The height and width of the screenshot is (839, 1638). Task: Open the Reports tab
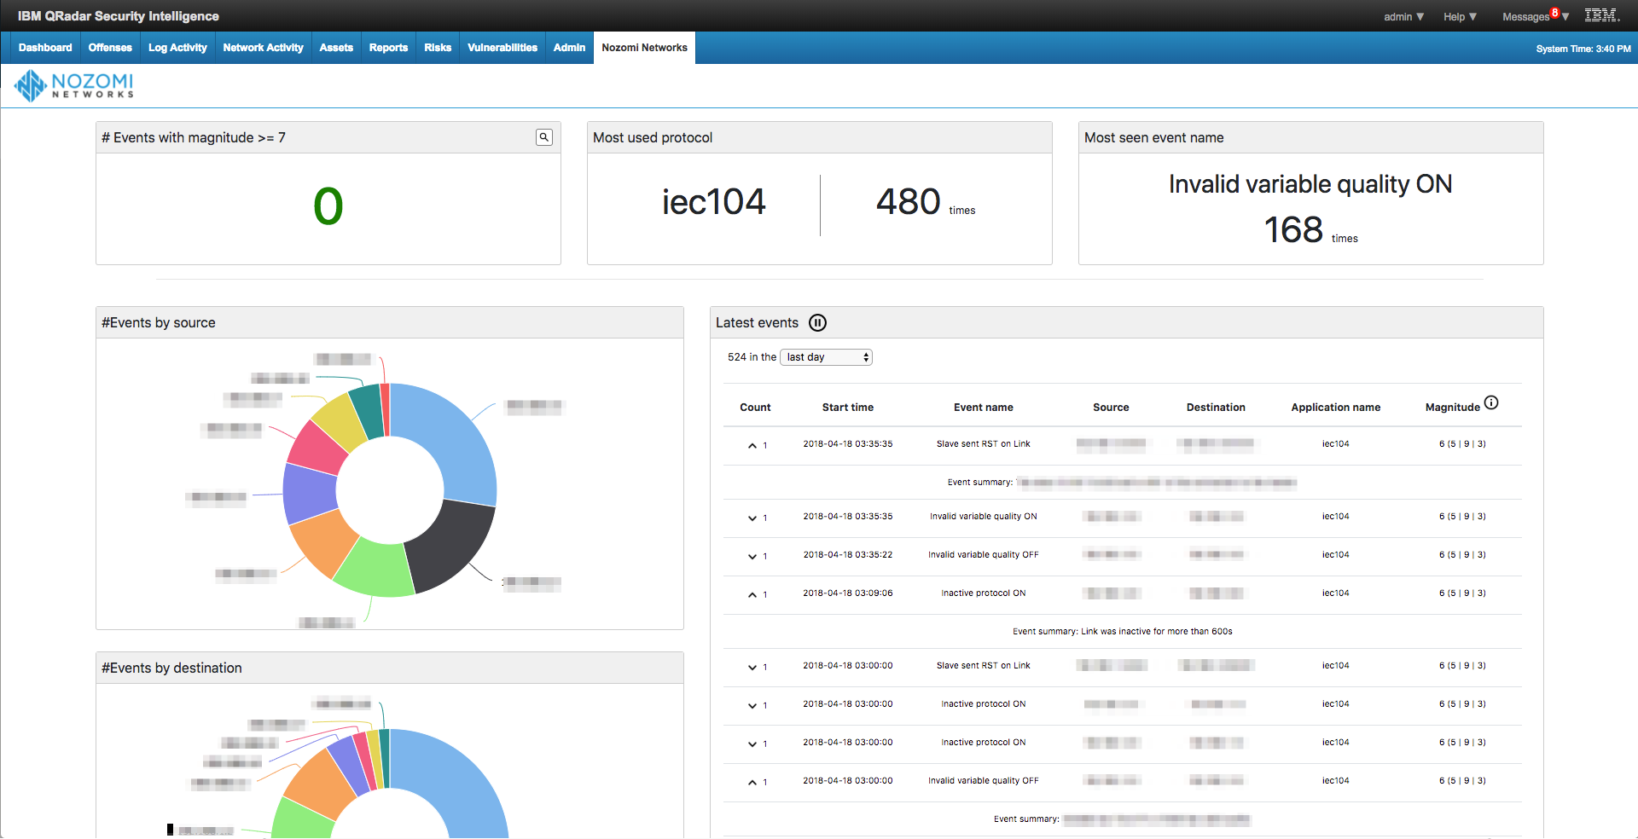(387, 47)
